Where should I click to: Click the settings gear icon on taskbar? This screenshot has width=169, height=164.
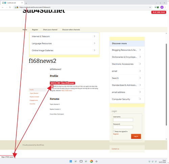96,161
